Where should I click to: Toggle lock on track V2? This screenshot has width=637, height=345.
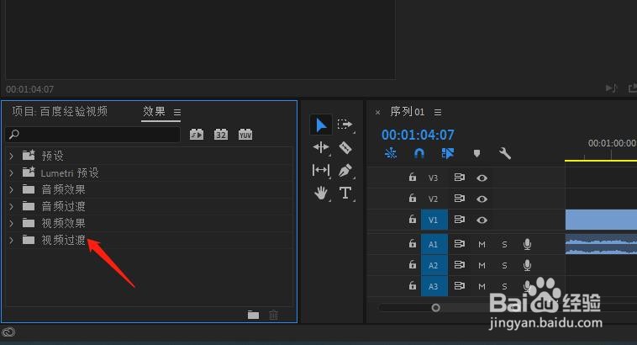pyautogui.click(x=413, y=198)
